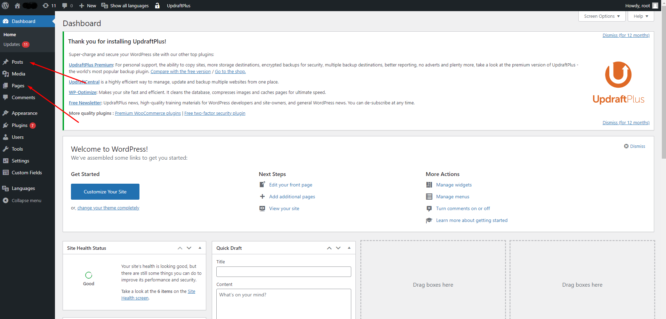This screenshot has width=666, height=319.
Task: Open the Howdy, root account menu
Action: coord(642,6)
